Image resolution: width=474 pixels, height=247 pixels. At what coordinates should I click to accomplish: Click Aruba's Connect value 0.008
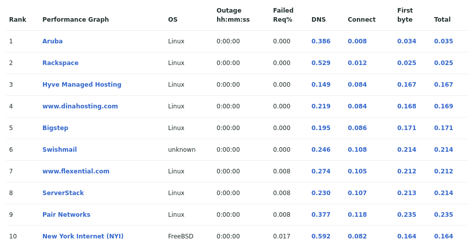pyautogui.click(x=357, y=41)
